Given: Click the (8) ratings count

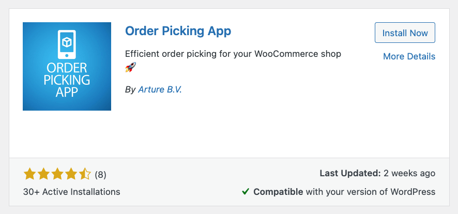Looking at the screenshot, I should click(x=101, y=175).
